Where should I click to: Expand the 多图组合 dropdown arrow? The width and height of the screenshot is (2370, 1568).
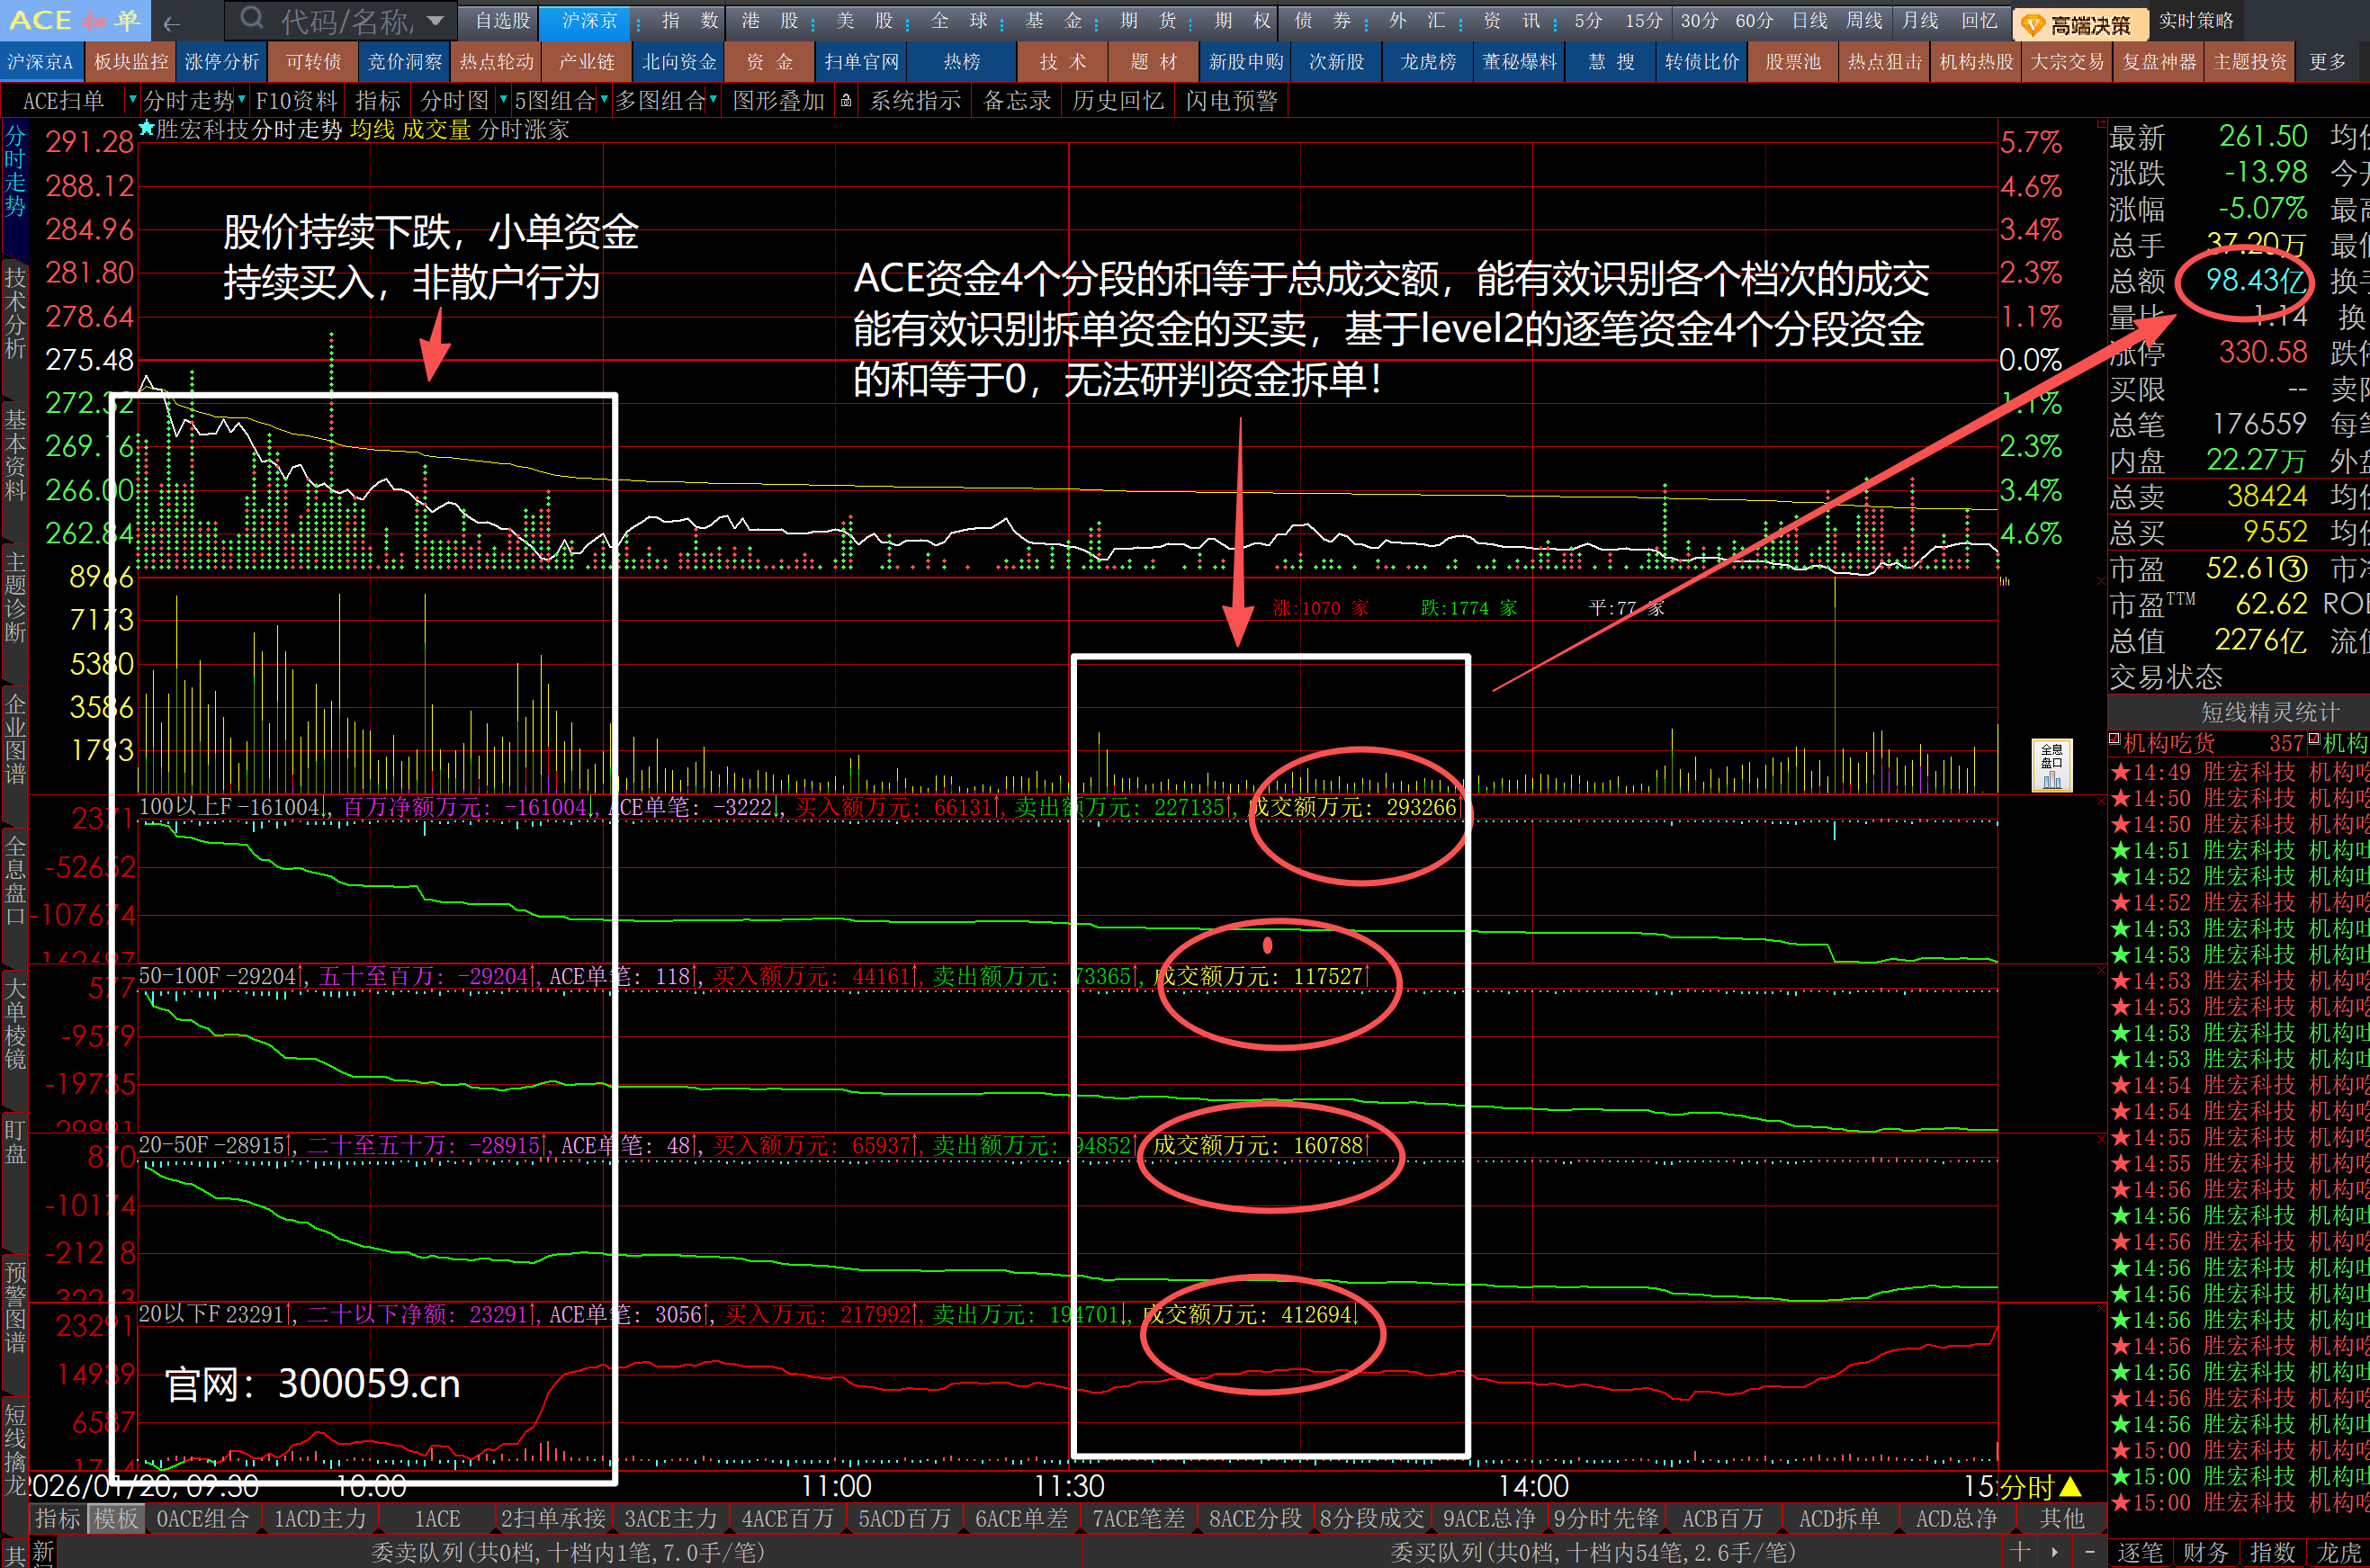pyautogui.click(x=713, y=100)
